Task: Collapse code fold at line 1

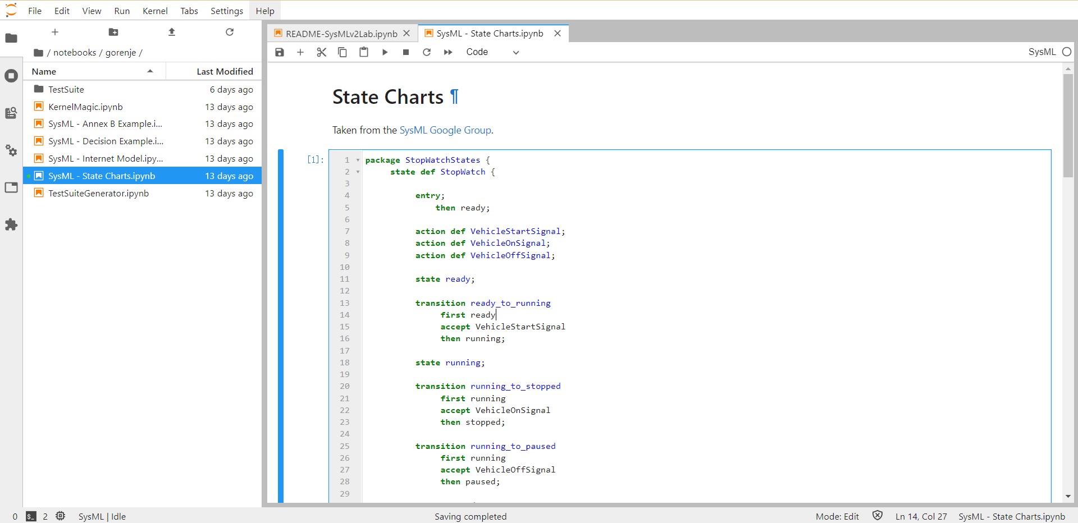Action: 358,160
